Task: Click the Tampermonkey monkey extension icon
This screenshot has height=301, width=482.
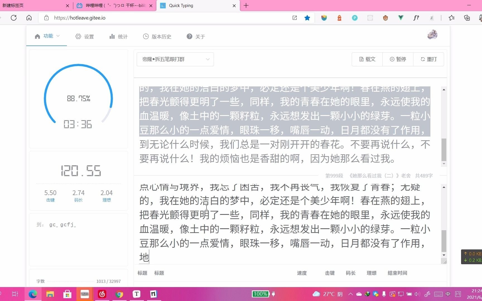Action: pyautogui.click(x=385, y=18)
